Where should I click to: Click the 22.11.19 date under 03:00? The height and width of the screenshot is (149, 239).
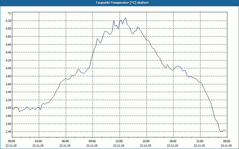click(38, 145)
